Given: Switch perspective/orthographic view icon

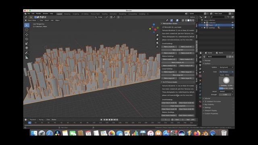Looking at the screenshot, I should point(157,47).
